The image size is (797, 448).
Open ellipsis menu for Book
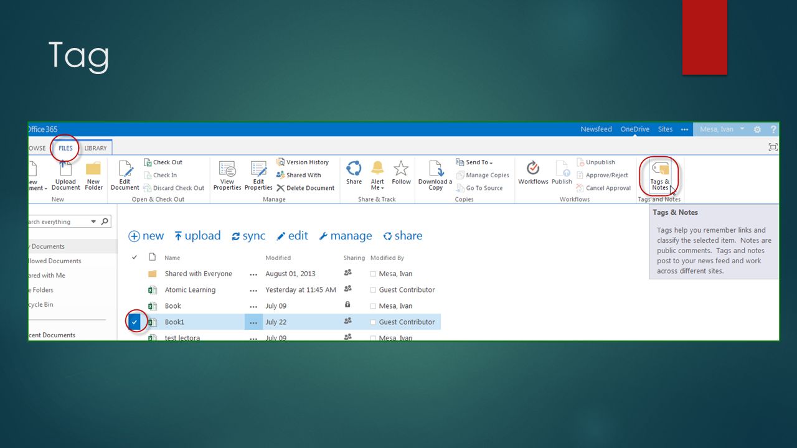coord(253,306)
